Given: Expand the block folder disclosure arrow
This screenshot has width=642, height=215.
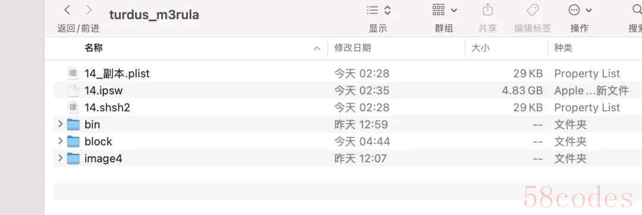Looking at the screenshot, I should click(60, 141).
